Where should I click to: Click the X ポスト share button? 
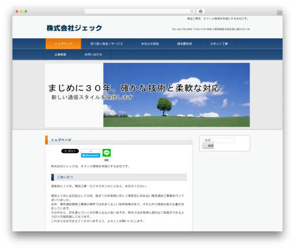coord(70,151)
